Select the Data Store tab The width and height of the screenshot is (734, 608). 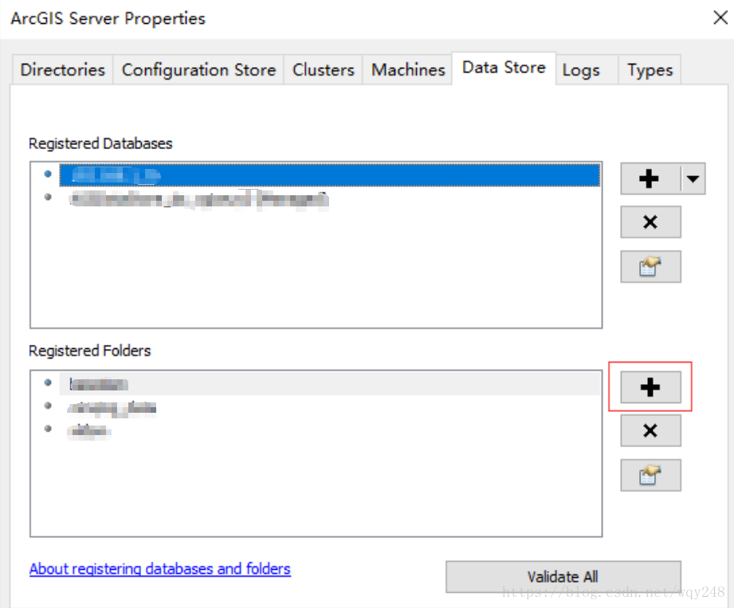point(504,68)
